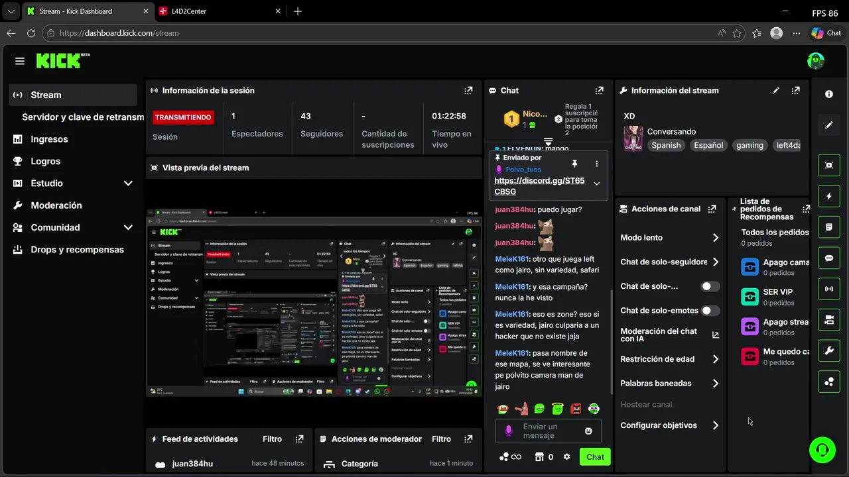The width and height of the screenshot is (849, 477).
Task: Open the Modo lento options
Action: click(x=670, y=238)
